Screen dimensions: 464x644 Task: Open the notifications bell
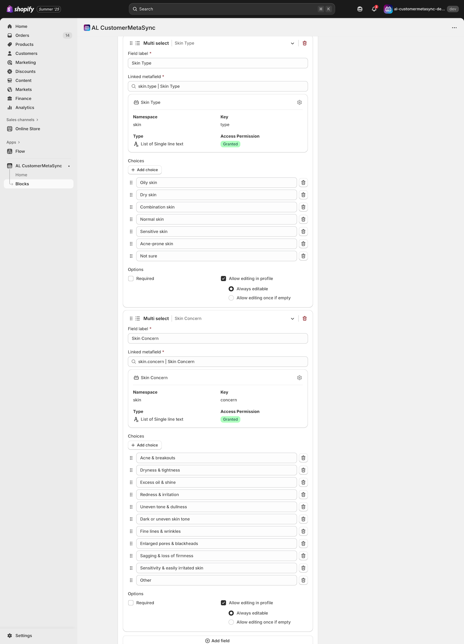click(x=374, y=9)
